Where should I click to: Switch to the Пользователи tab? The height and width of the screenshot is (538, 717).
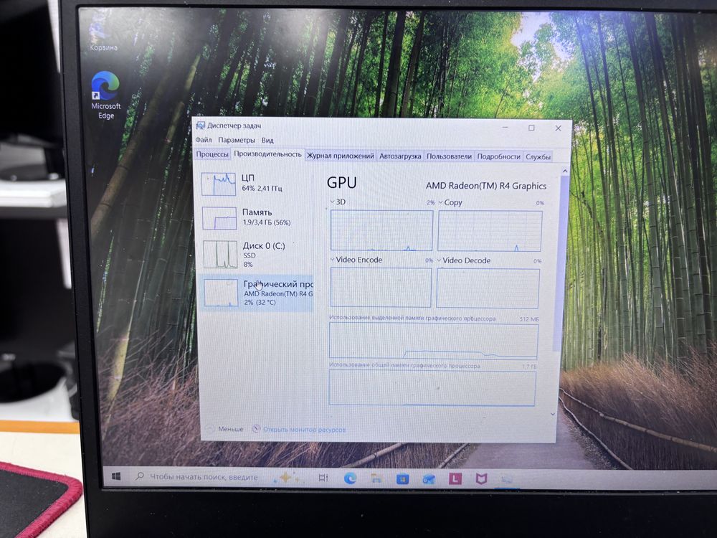(x=449, y=156)
